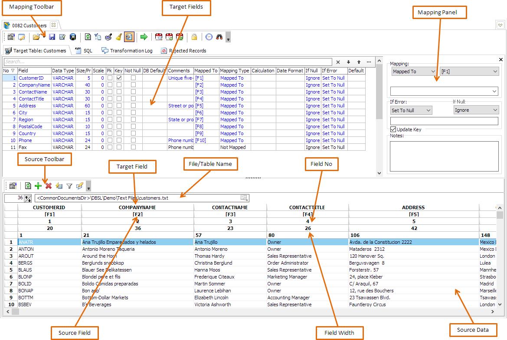Click the up arrow previous search result icon

359,62
